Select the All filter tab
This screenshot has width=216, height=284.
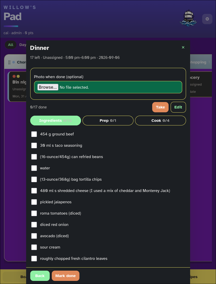coord(11,44)
